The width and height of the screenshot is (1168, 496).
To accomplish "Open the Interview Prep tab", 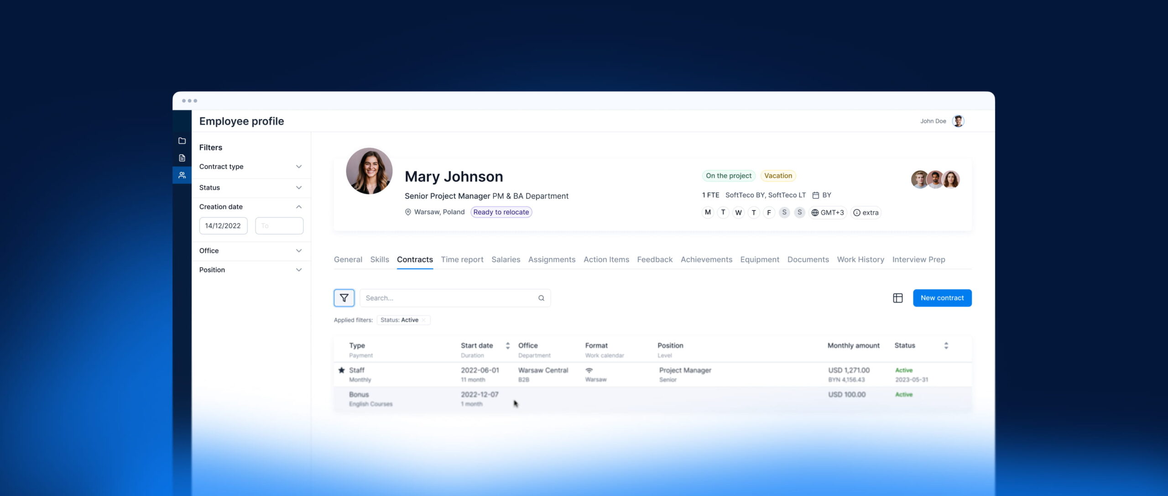I will [x=919, y=260].
